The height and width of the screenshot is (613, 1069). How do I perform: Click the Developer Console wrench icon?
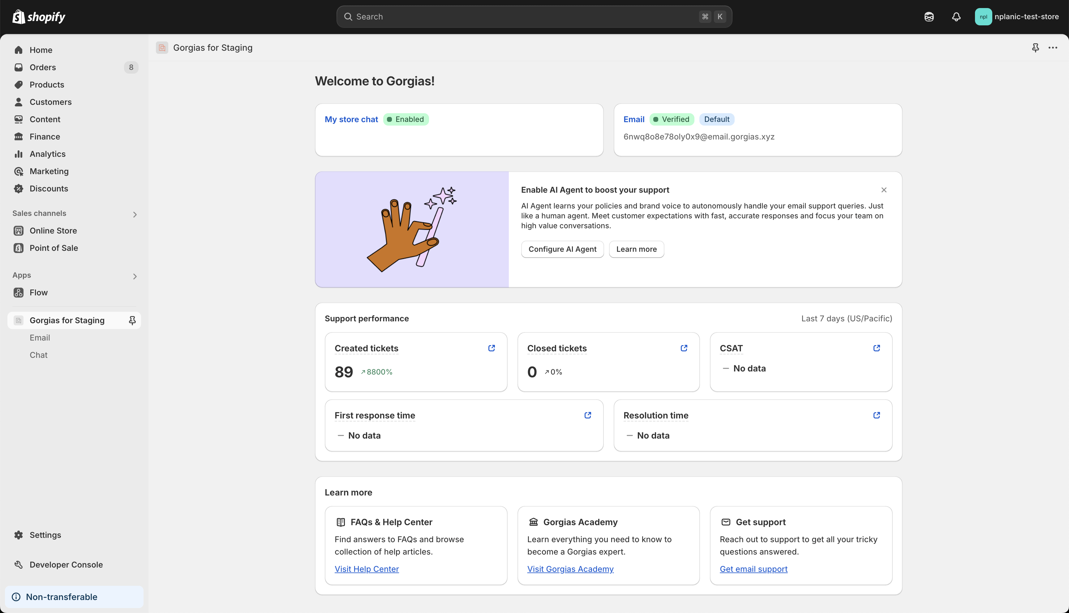tap(19, 564)
